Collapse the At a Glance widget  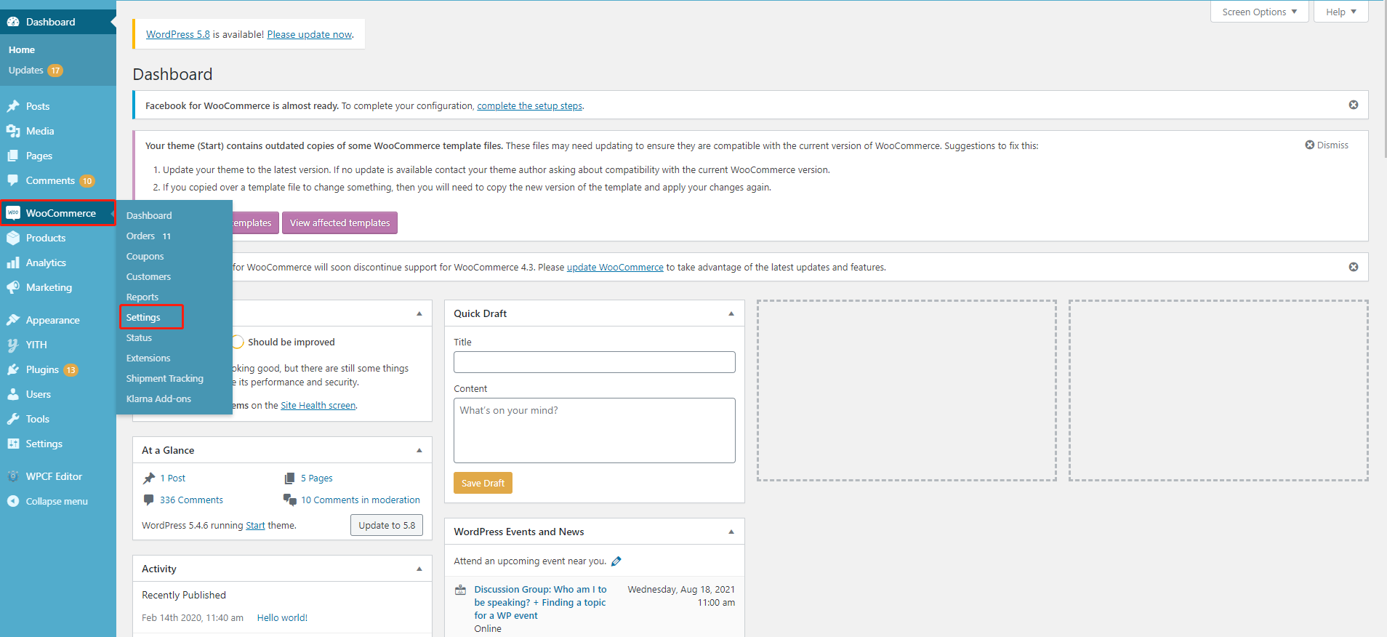419,450
